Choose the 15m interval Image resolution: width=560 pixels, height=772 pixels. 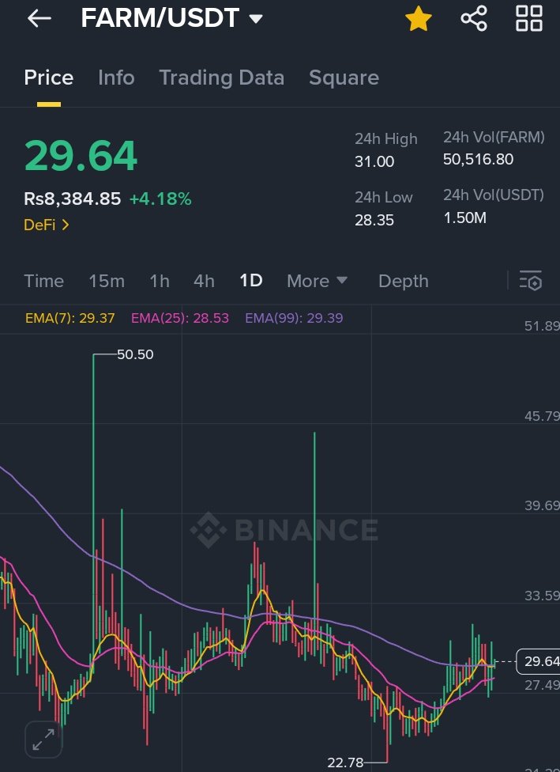tap(107, 281)
